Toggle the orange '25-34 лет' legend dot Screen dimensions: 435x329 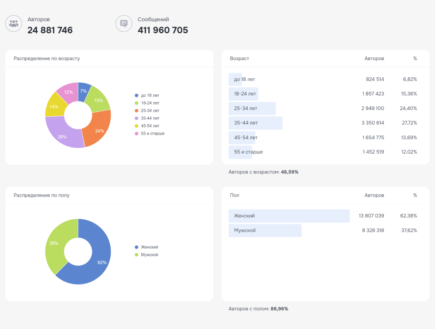click(137, 111)
